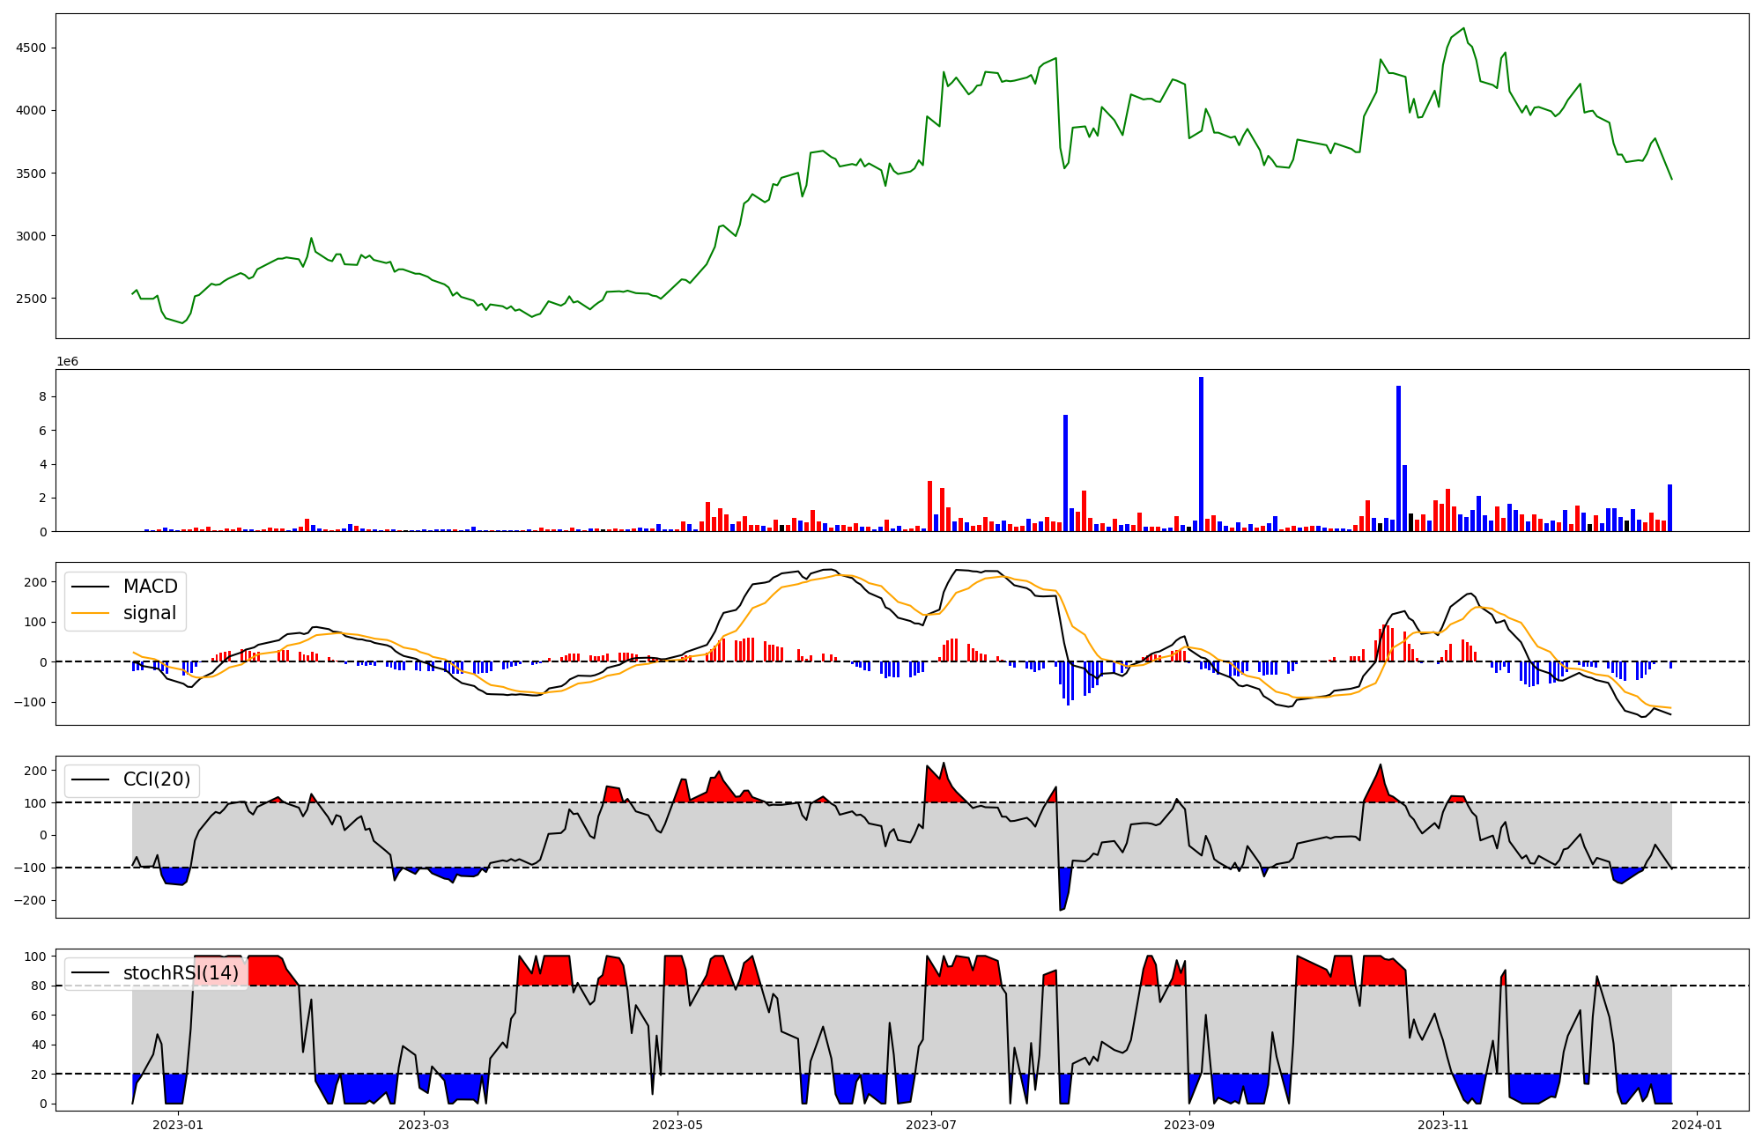Click the tallest blue volume bar

tap(1201, 454)
